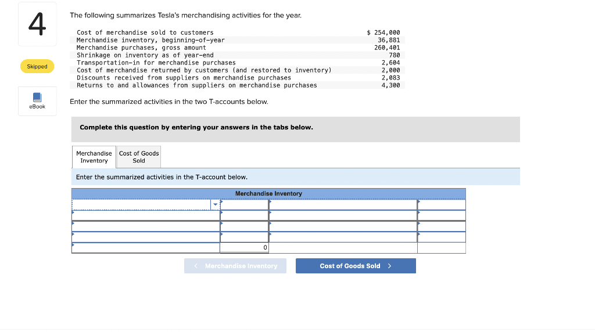Open the first row account dropdown arrow
Screen dimensions: 595x332
coord(215,205)
